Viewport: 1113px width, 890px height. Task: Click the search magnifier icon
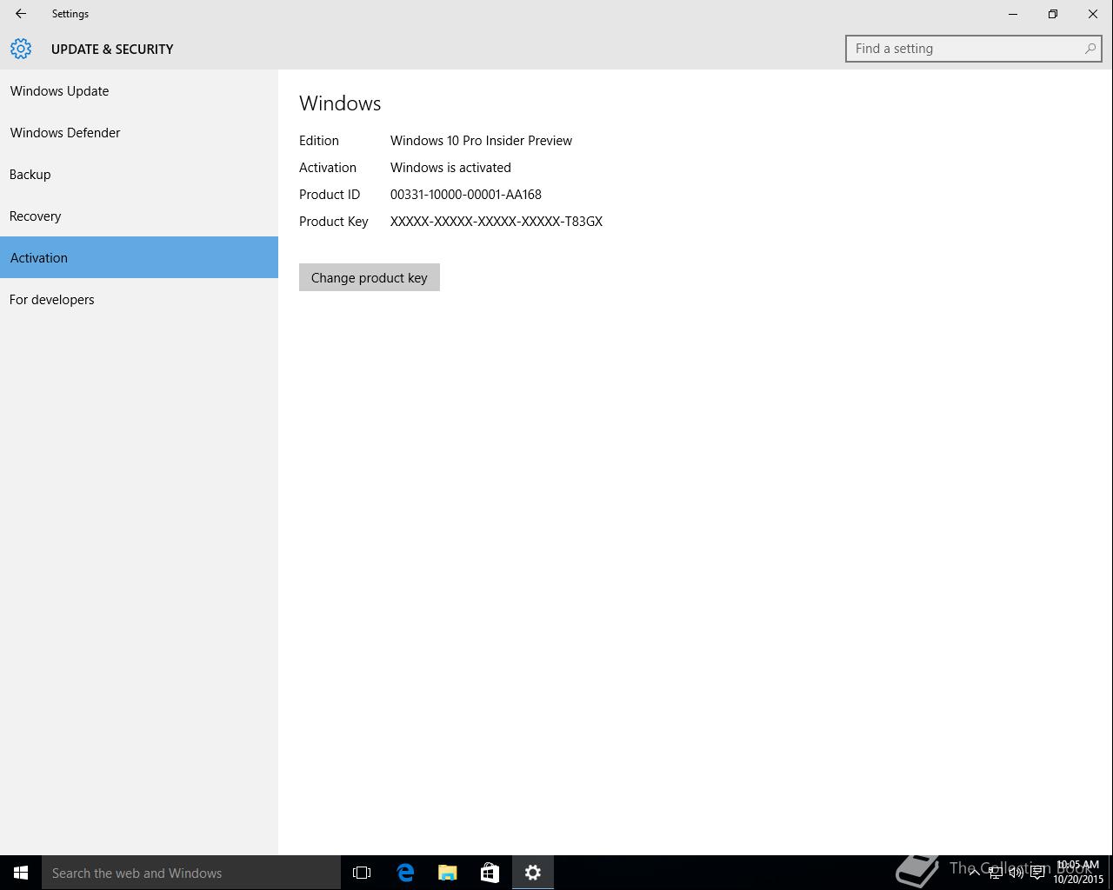click(1090, 49)
